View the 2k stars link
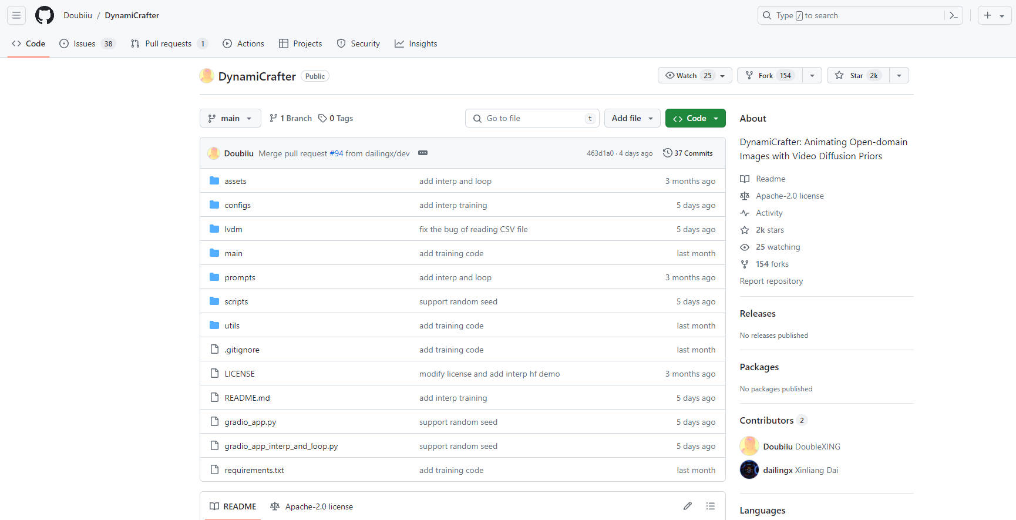 click(x=762, y=230)
